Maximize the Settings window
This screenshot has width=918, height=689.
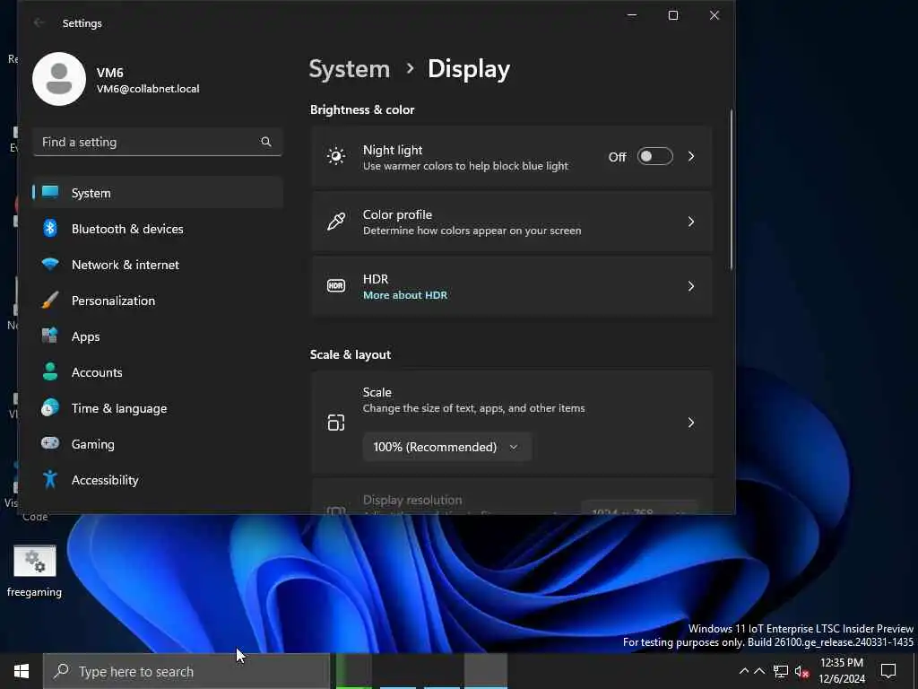point(673,15)
